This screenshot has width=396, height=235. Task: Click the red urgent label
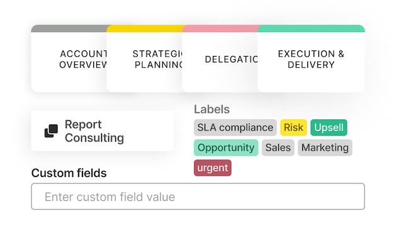pos(213,168)
